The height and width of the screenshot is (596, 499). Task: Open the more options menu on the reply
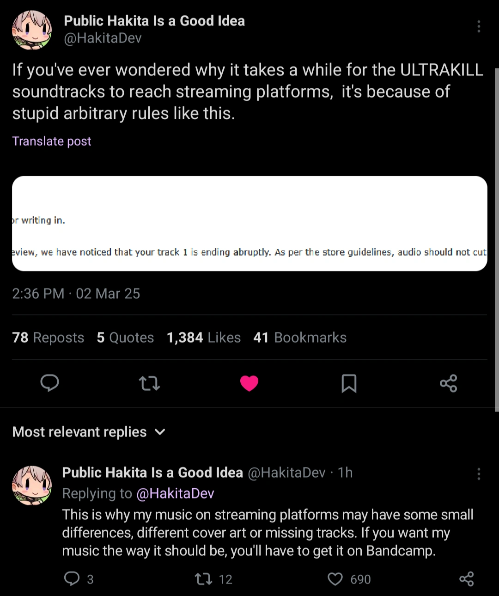pyautogui.click(x=479, y=473)
